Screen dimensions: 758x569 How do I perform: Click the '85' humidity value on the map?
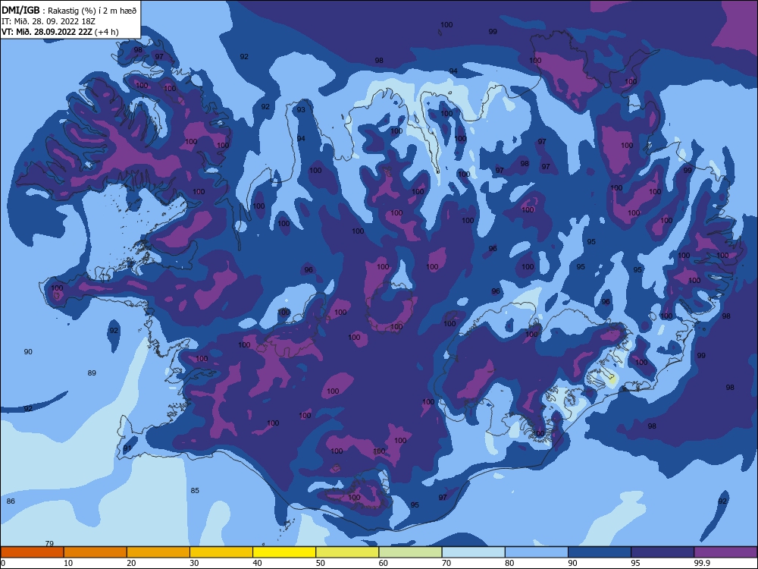point(195,491)
